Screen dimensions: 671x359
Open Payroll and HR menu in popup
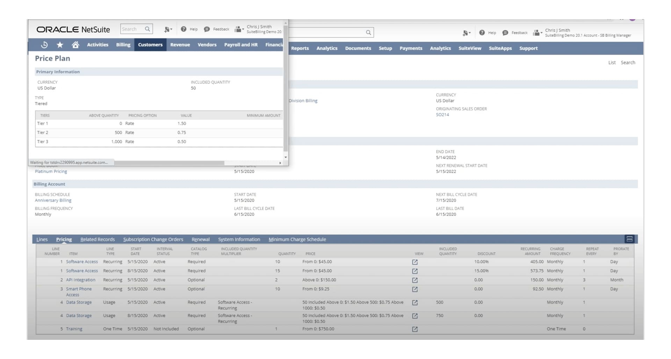[x=241, y=45]
